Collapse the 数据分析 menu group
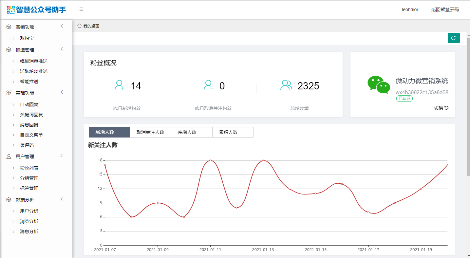 [x=62, y=199]
